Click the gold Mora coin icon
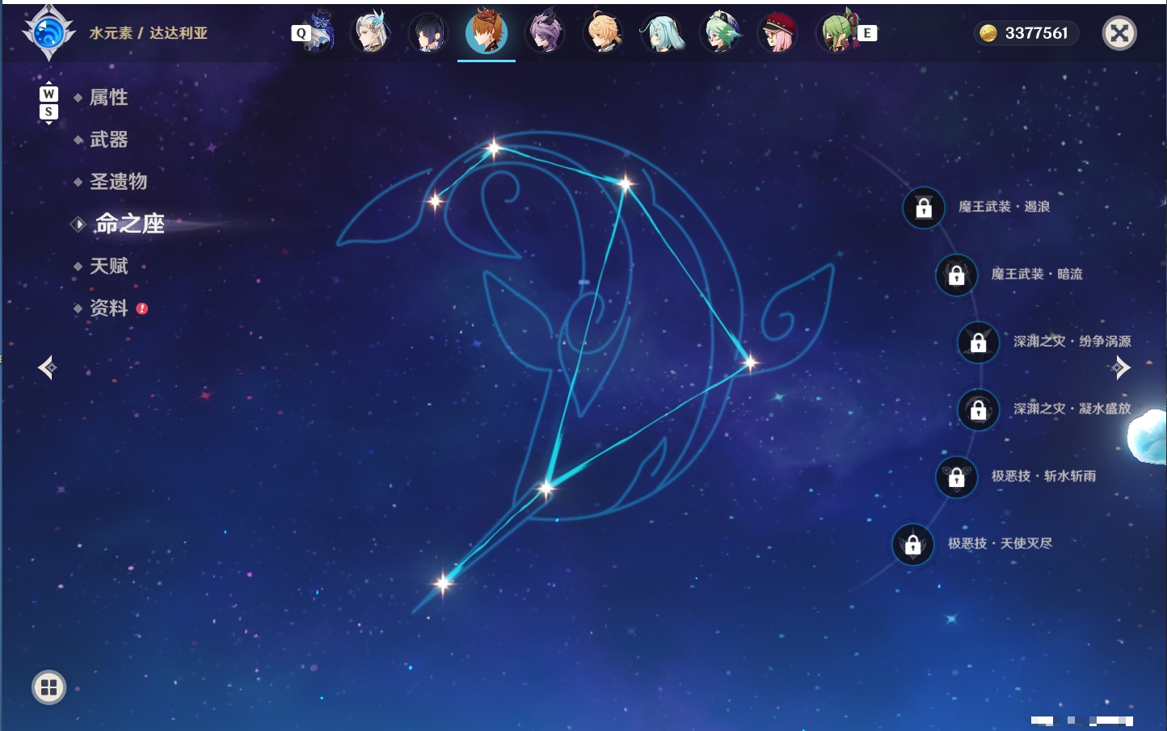 (x=988, y=33)
